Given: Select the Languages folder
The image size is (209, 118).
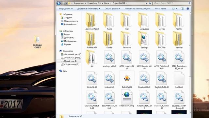Looking at the screenshot, I should (x=144, y=21).
